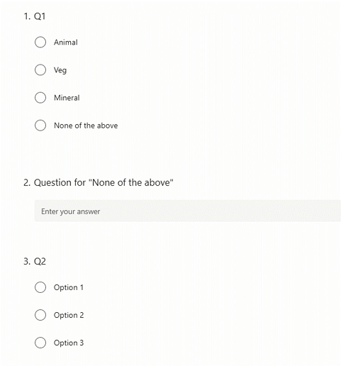Click the Option 3 label text
The width and height of the screenshot is (341, 366).
click(x=69, y=343)
